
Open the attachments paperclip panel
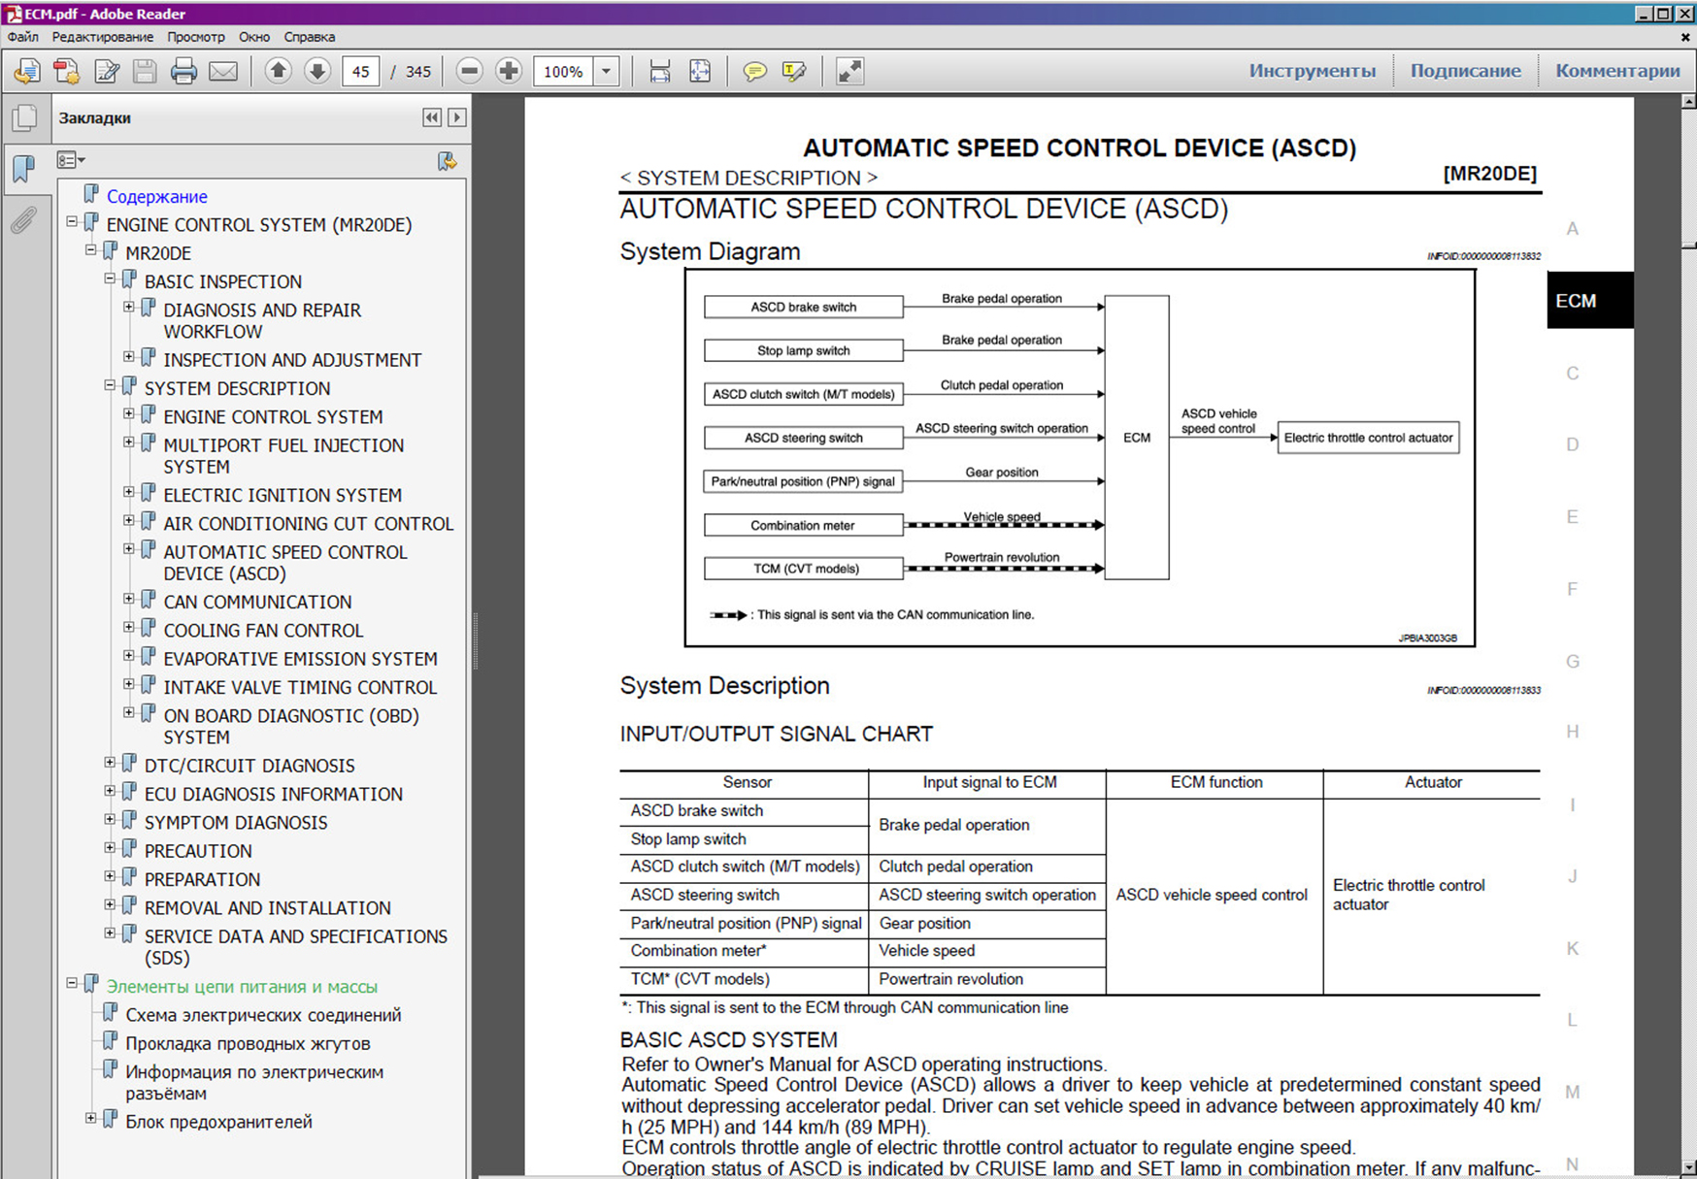click(23, 221)
